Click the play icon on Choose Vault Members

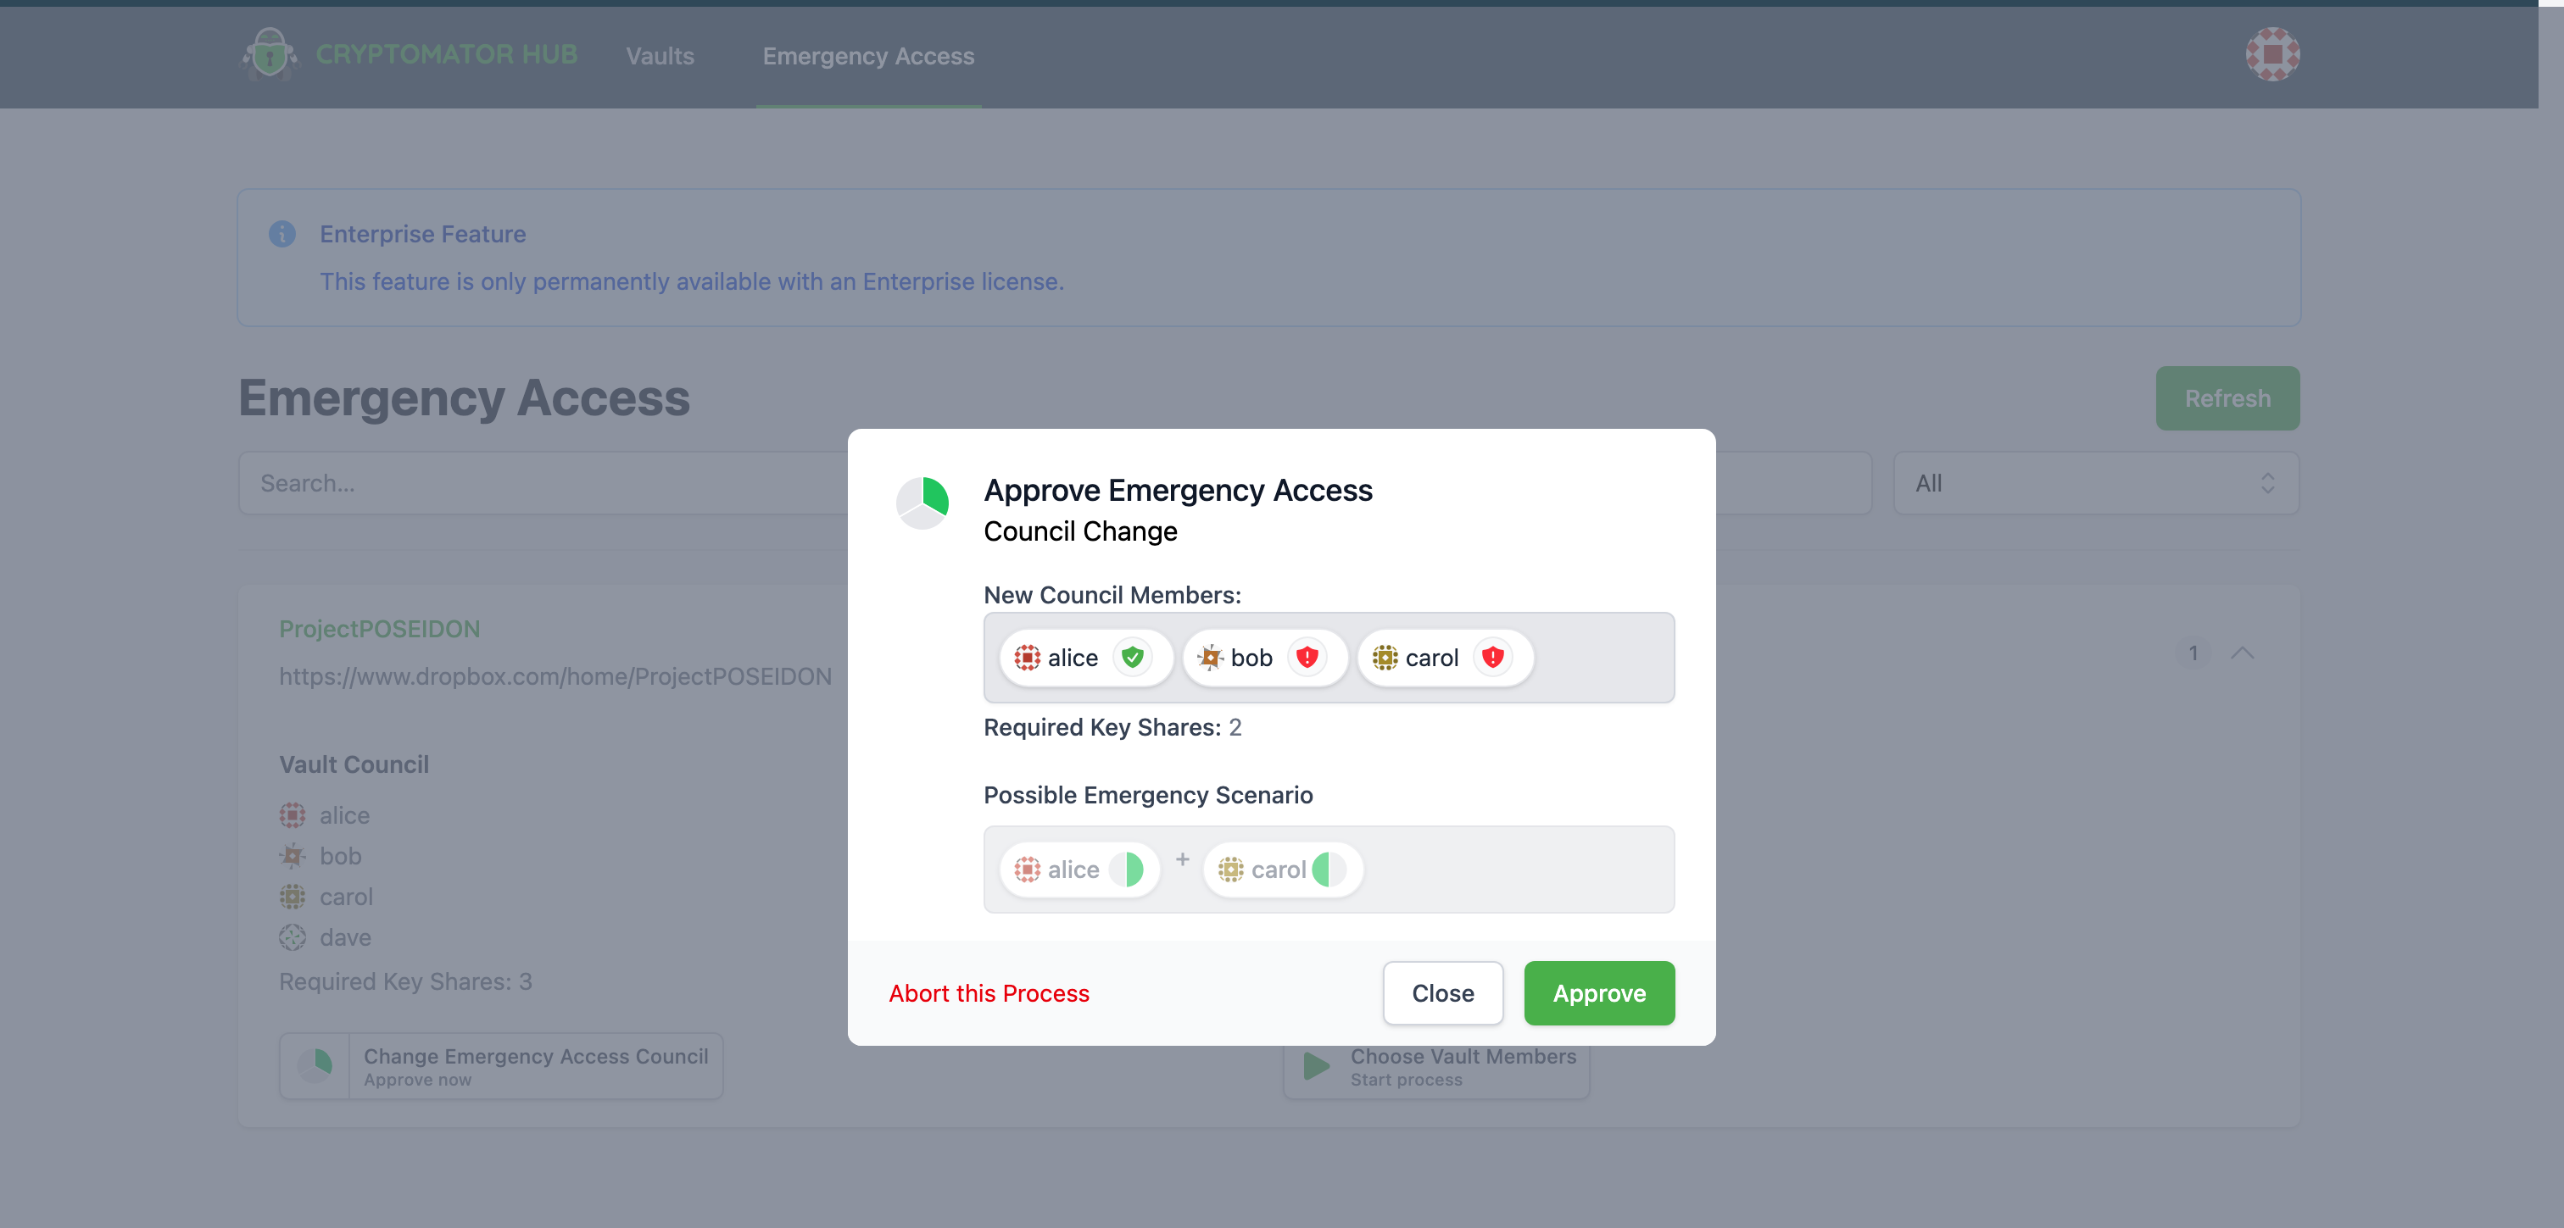coord(1315,1066)
